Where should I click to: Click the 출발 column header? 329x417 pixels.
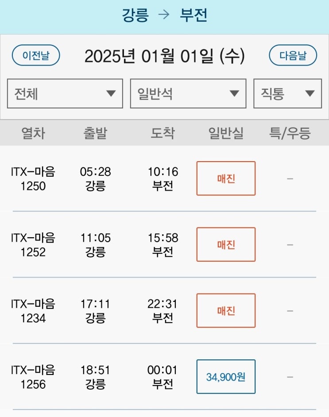[x=95, y=133]
